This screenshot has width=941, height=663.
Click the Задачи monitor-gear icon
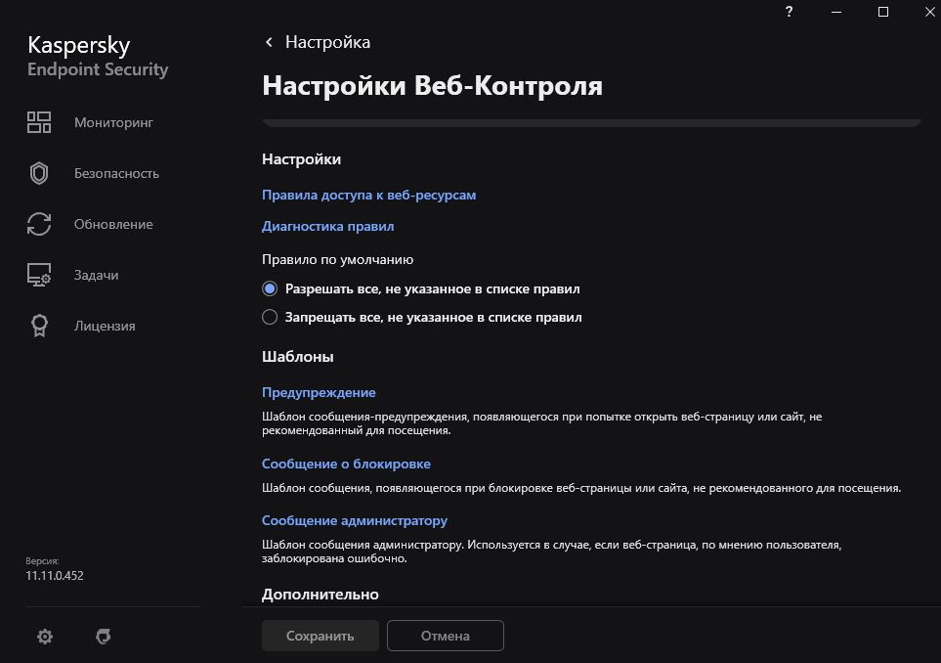[x=39, y=275]
